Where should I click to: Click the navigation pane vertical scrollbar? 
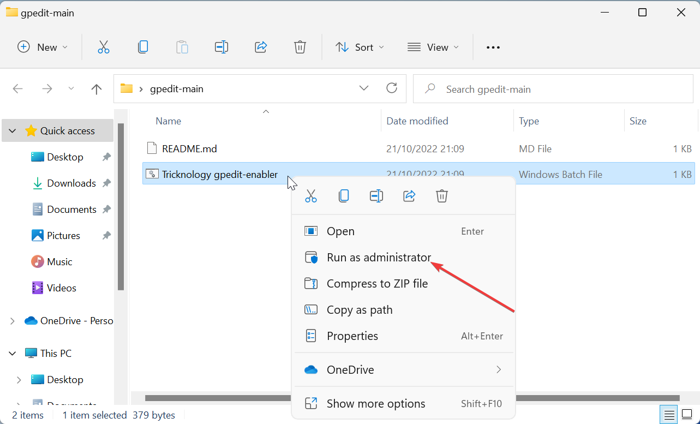[x=121, y=207]
